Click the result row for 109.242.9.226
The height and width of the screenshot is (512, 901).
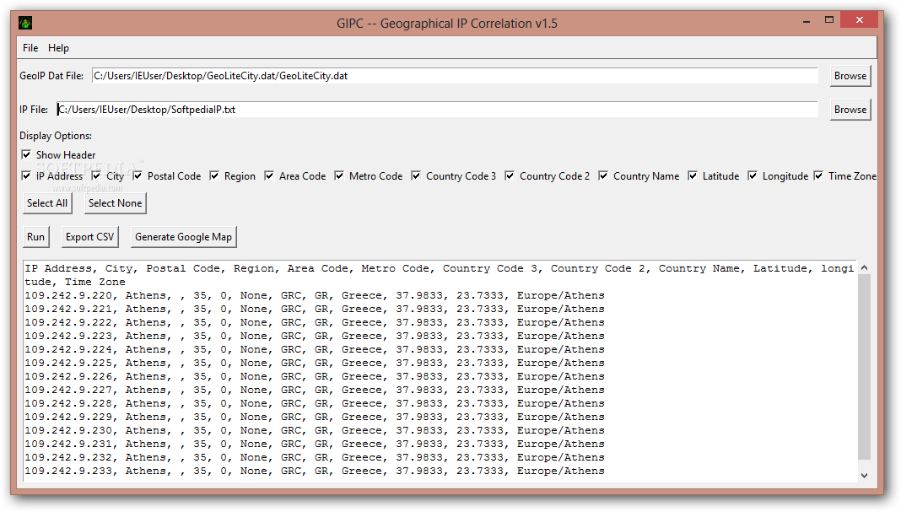[x=315, y=376]
